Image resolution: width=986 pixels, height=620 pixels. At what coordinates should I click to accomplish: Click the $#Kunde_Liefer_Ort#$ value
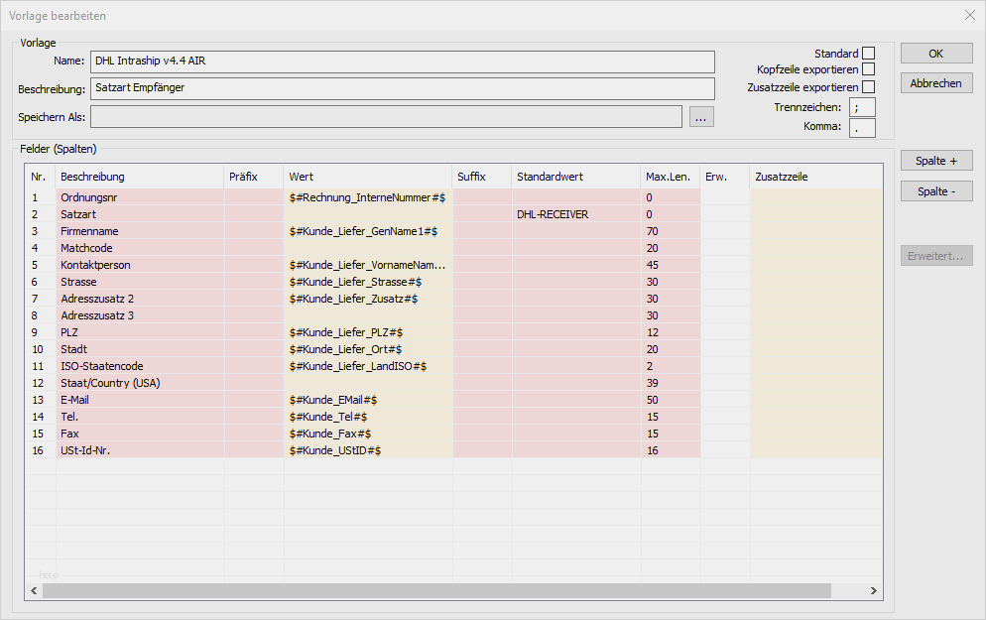coord(368,349)
